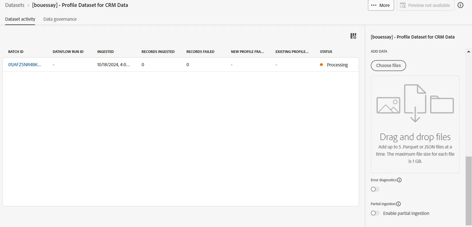Image resolution: width=472 pixels, height=227 pixels.
Task: Toggle the Error diagnostics switch
Action: pos(375,189)
